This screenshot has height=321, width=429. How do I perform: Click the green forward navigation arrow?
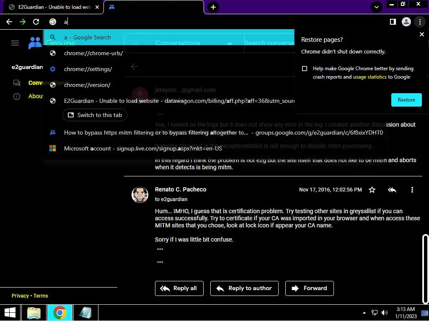(x=23, y=22)
